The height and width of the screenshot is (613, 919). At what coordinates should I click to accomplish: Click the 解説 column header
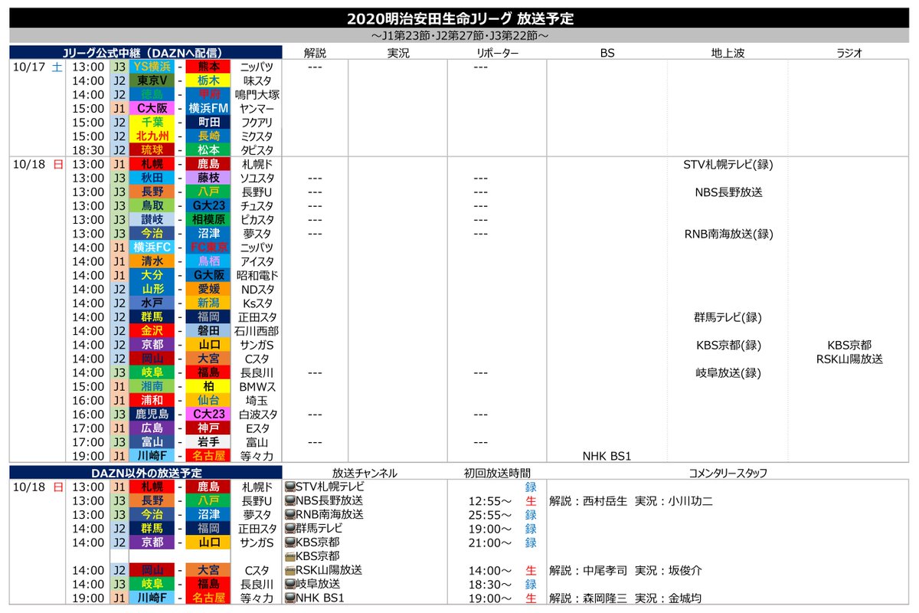(315, 53)
